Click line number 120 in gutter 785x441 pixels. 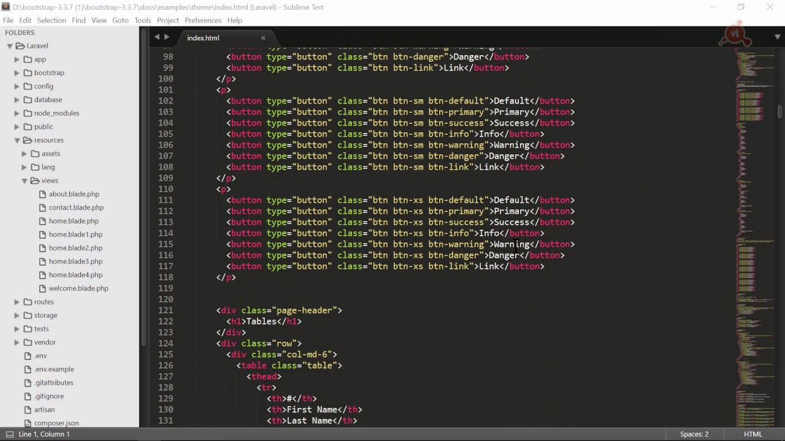click(166, 300)
